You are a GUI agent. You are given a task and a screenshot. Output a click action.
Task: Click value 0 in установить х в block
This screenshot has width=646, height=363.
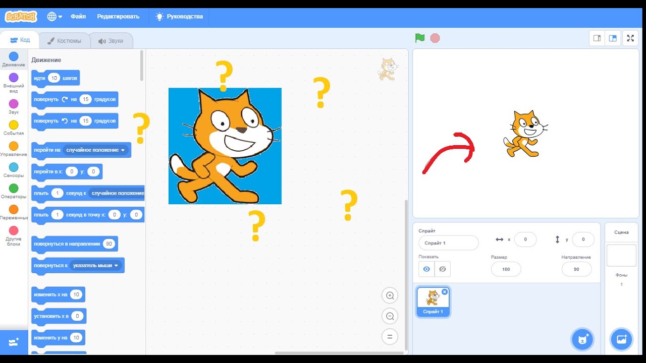pyautogui.click(x=77, y=316)
